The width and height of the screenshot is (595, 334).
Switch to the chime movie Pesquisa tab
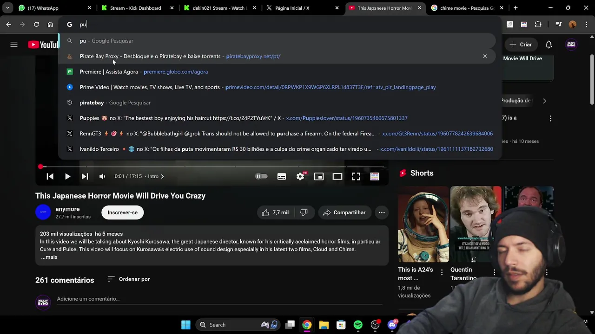point(466,8)
